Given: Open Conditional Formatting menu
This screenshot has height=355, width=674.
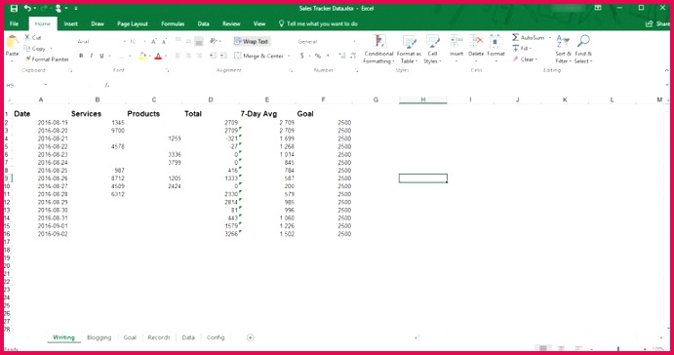Looking at the screenshot, I should coord(378,50).
